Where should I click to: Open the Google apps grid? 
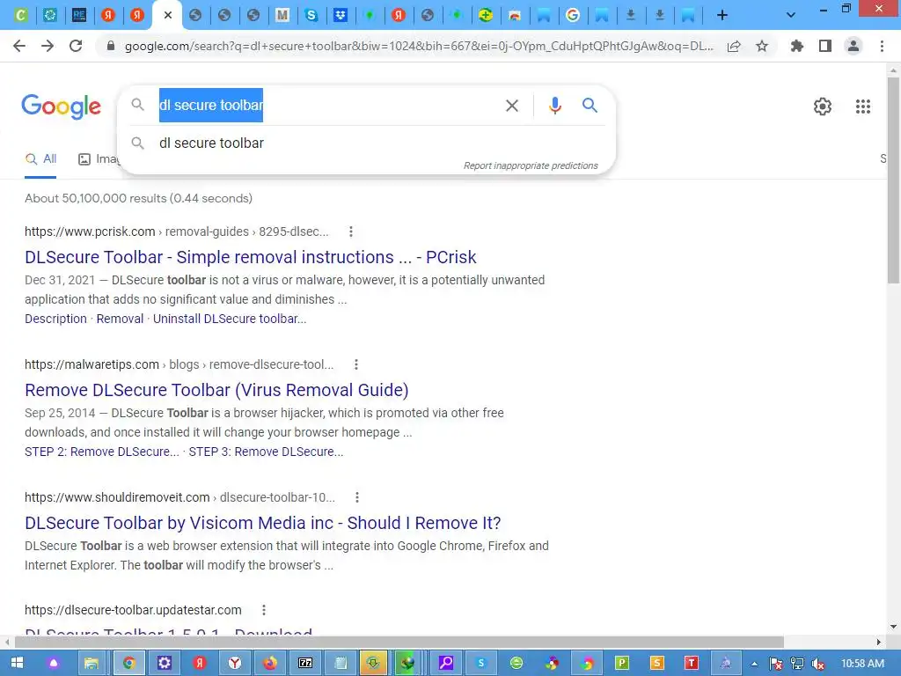pyautogui.click(x=863, y=107)
